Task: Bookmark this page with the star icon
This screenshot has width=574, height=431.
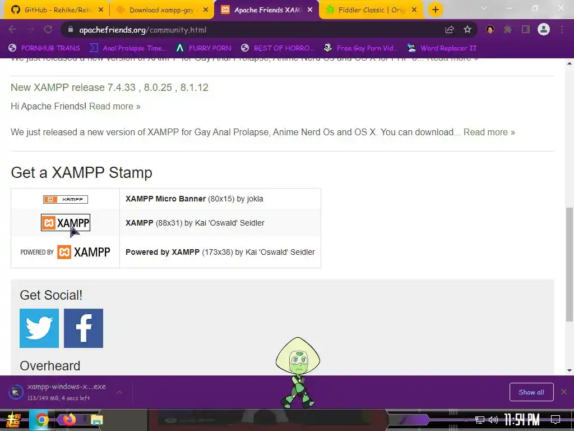Action: point(467,30)
